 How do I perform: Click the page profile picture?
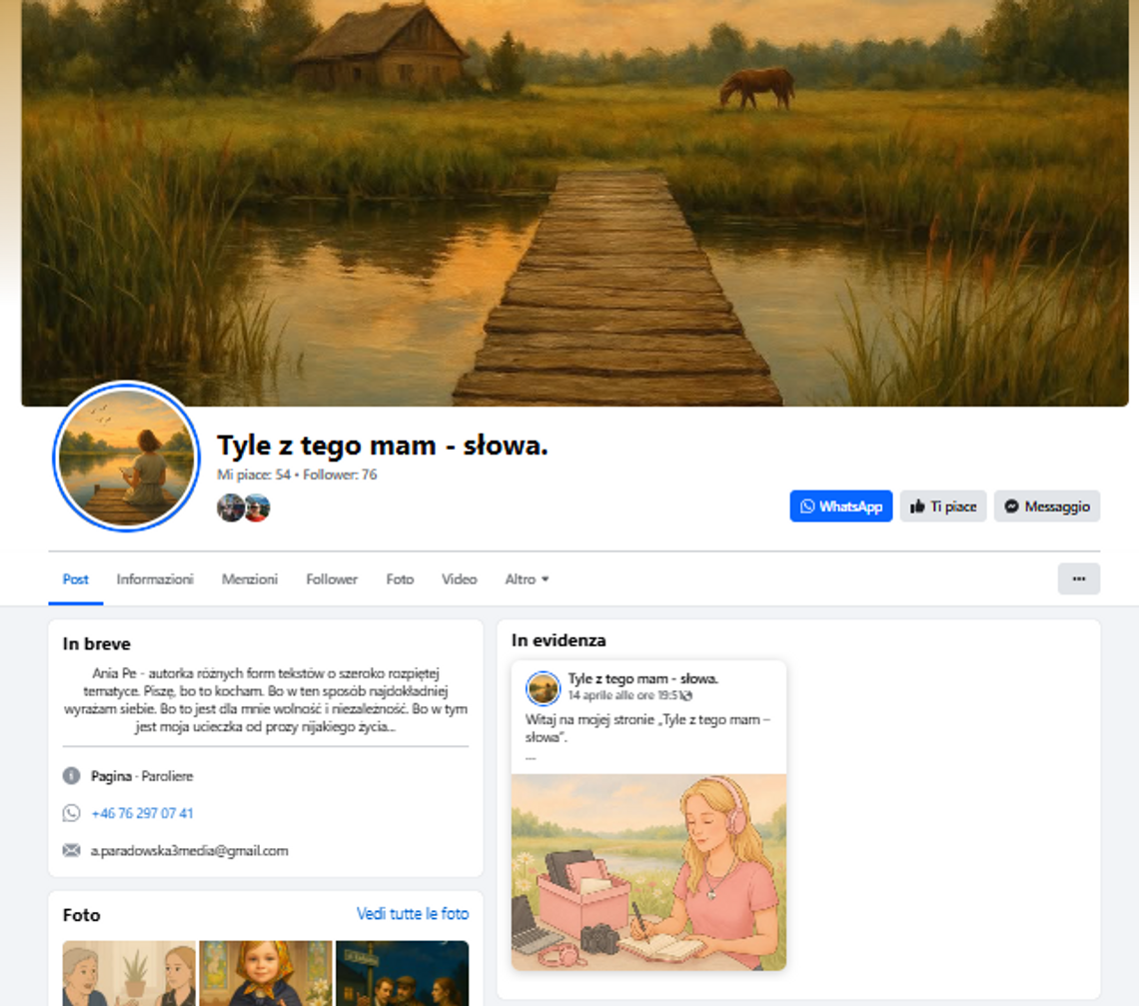[x=126, y=457]
